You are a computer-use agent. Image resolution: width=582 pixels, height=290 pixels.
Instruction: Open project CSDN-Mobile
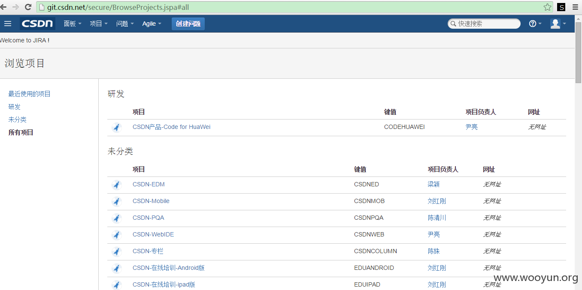pyautogui.click(x=151, y=201)
